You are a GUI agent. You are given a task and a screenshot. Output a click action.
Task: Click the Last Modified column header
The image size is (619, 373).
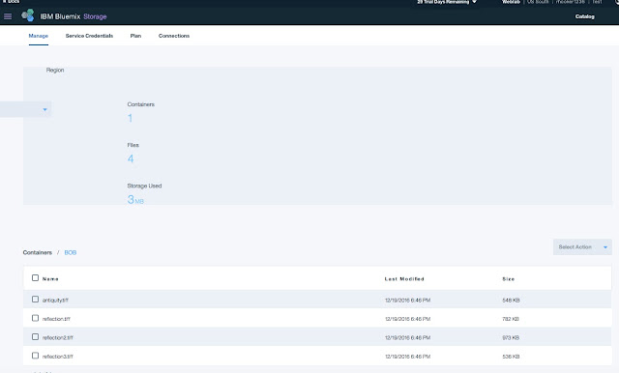click(x=404, y=278)
